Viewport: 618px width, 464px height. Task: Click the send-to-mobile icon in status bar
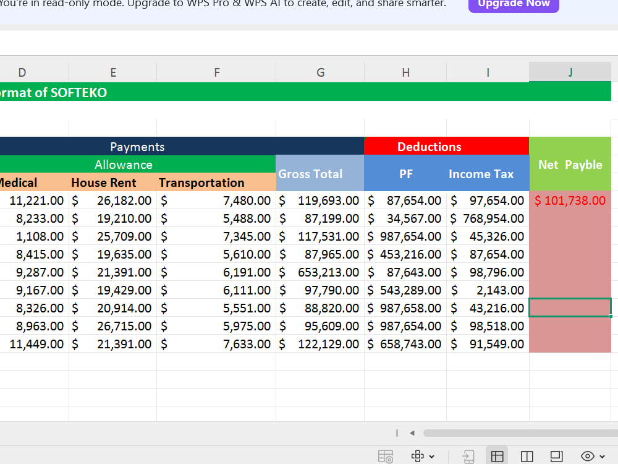[468, 457]
